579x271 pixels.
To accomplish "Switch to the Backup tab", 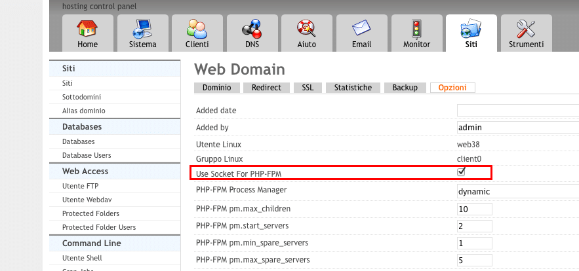I will click(405, 88).
